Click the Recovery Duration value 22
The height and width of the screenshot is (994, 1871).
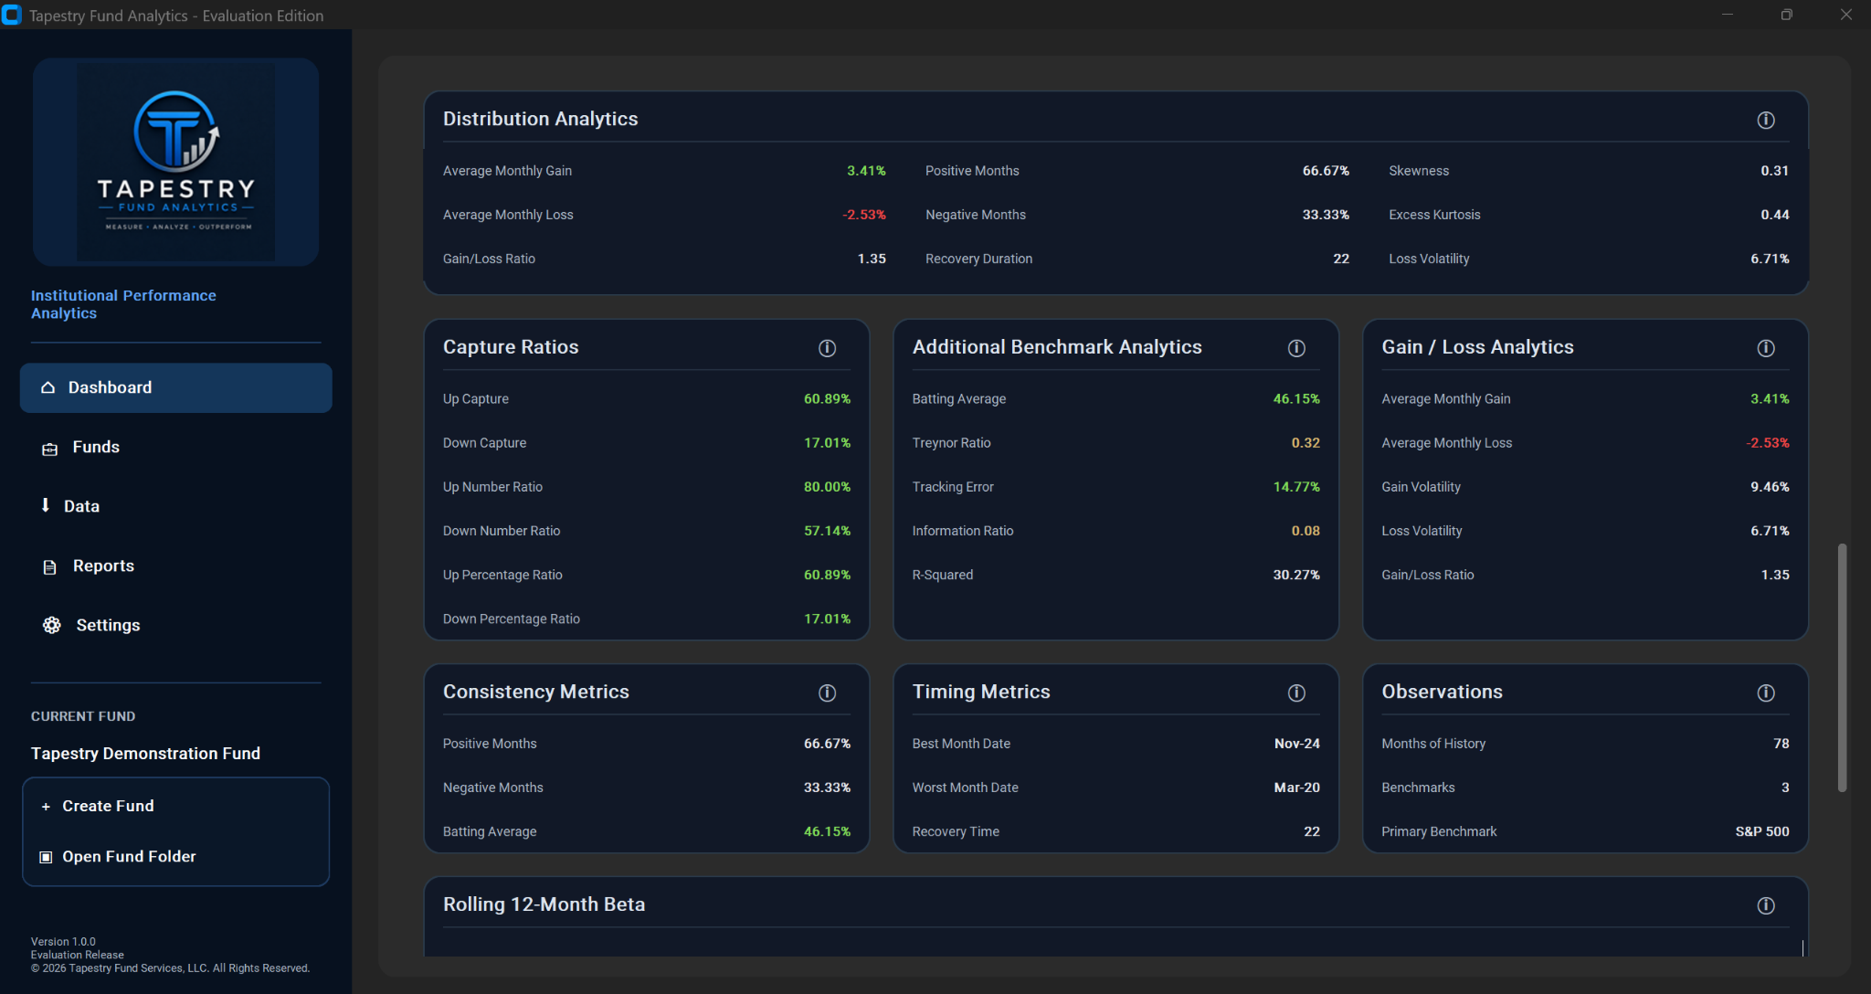1341,259
